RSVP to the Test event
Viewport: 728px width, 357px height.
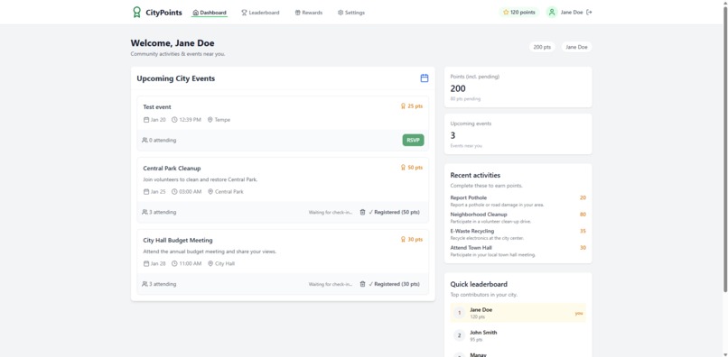click(x=413, y=140)
